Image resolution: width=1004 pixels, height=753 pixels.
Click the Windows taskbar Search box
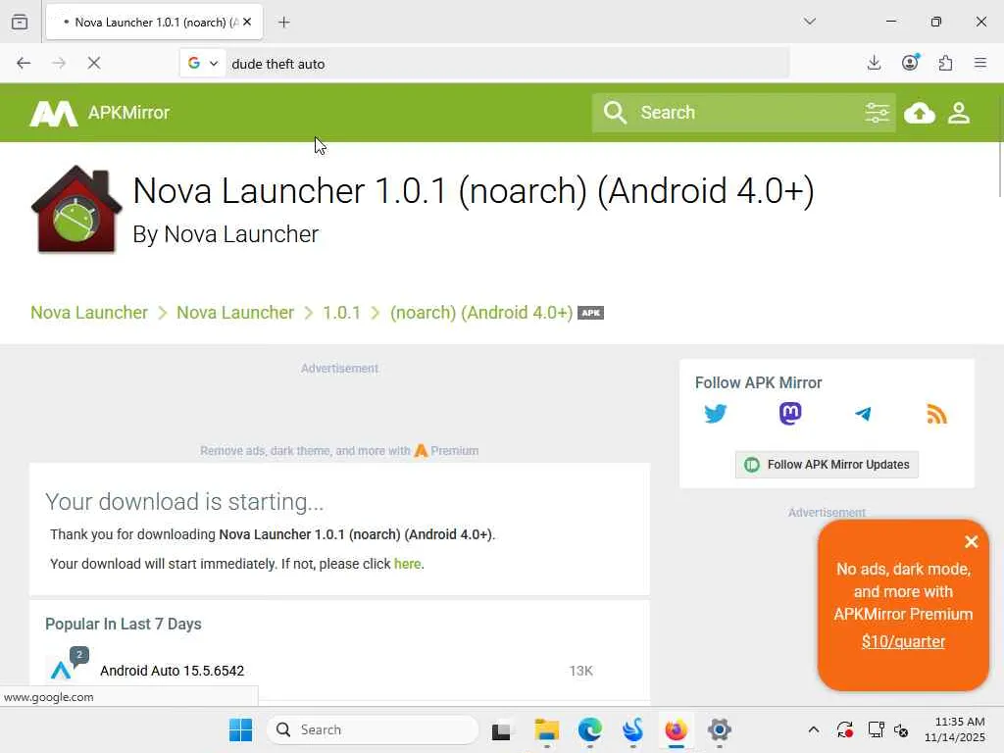pos(372,729)
